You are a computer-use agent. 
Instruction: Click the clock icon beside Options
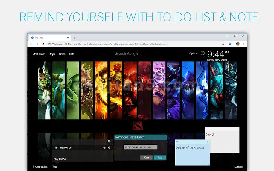(x=203, y=53)
